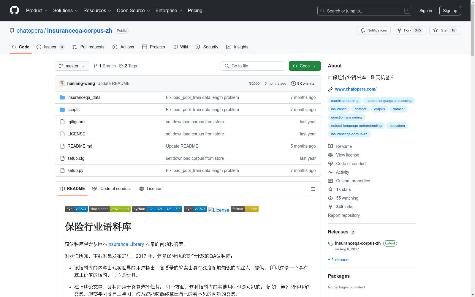The width and height of the screenshot is (475, 297).
Task: Click the tag icon next to 2 Tags
Action: pyautogui.click(x=121, y=66)
